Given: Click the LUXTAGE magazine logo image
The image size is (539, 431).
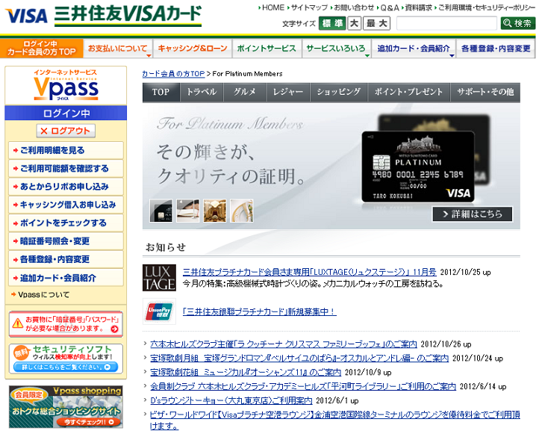Looking at the screenshot, I should click(159, 278).
